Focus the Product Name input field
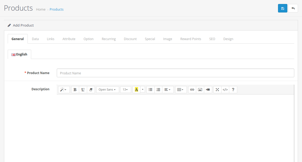The height and width of the screenshot is (162, 302). pos(175,73)
